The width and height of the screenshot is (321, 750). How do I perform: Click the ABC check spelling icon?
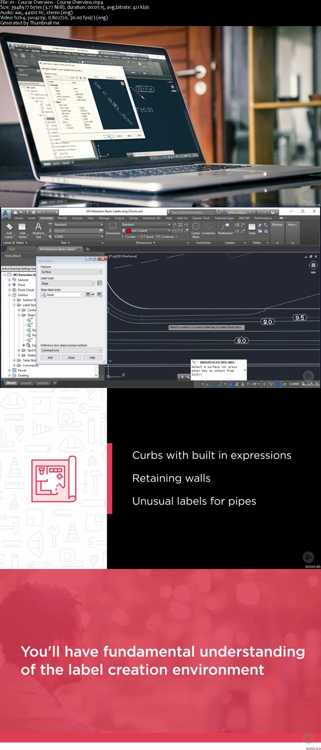coord(50,224)
